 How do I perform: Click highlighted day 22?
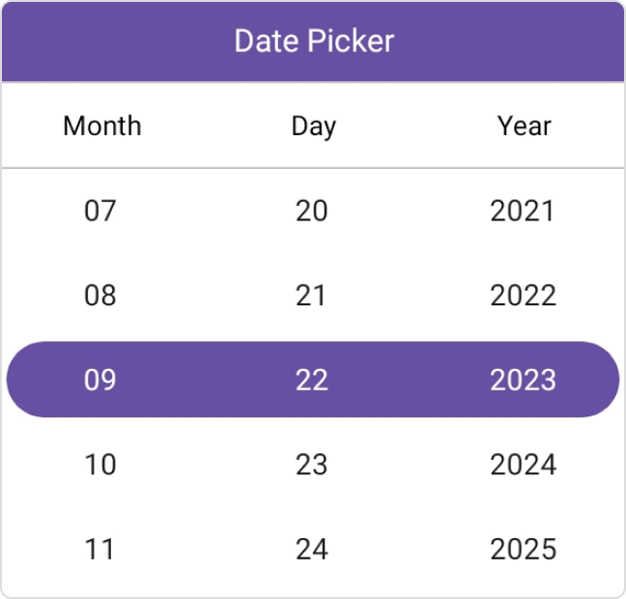pos(312,380)
